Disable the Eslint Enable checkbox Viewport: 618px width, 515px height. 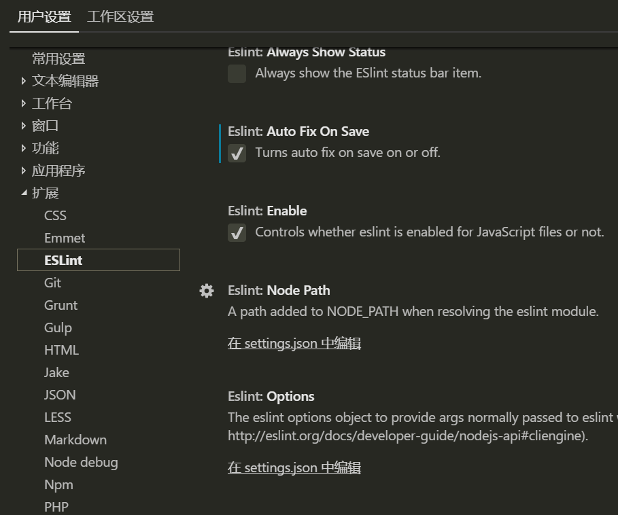coord(237,232)
